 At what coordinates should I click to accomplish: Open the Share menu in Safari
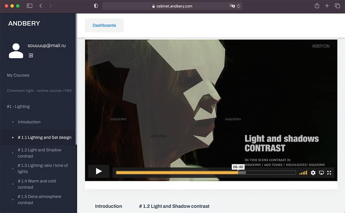317,6
